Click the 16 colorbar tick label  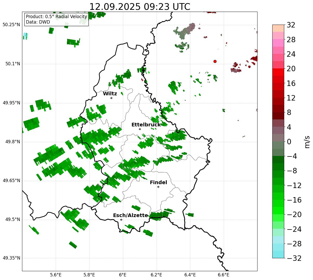291,83
